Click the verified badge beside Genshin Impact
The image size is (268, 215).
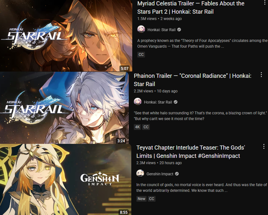tap(177, 174)
